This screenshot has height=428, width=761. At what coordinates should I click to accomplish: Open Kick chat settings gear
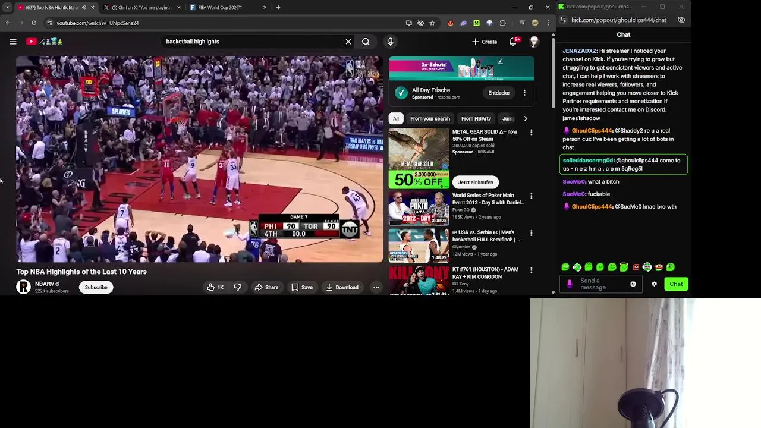(655, 284)
